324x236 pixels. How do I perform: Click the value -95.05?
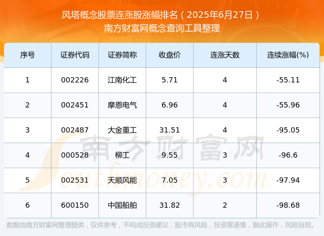click(x=288, y=130)
